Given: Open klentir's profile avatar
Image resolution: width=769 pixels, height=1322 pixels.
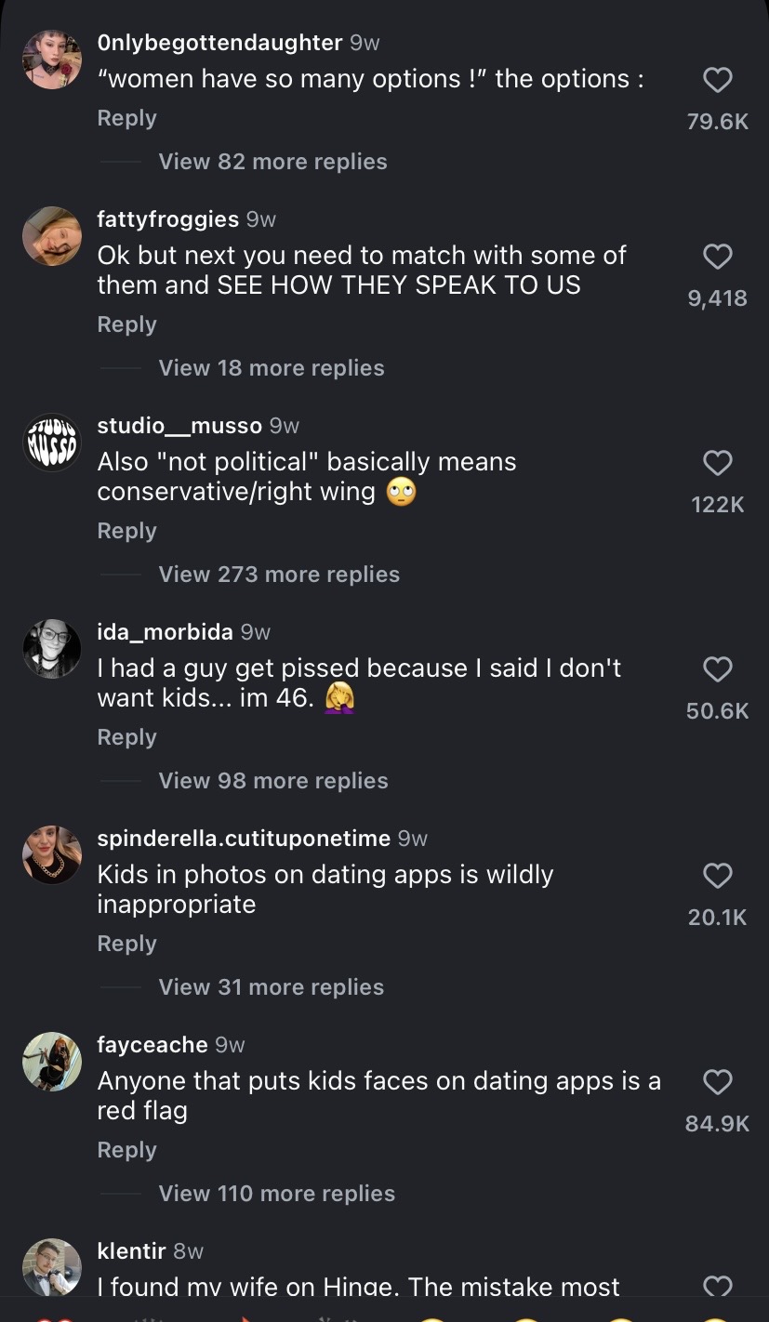Looking at the screenshot, I should [x=52, y=1268].
